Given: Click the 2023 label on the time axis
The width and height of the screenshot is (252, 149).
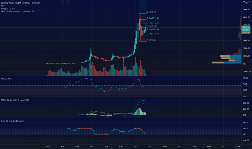Looking at the screenshot, I should click(x=165, y=147).
